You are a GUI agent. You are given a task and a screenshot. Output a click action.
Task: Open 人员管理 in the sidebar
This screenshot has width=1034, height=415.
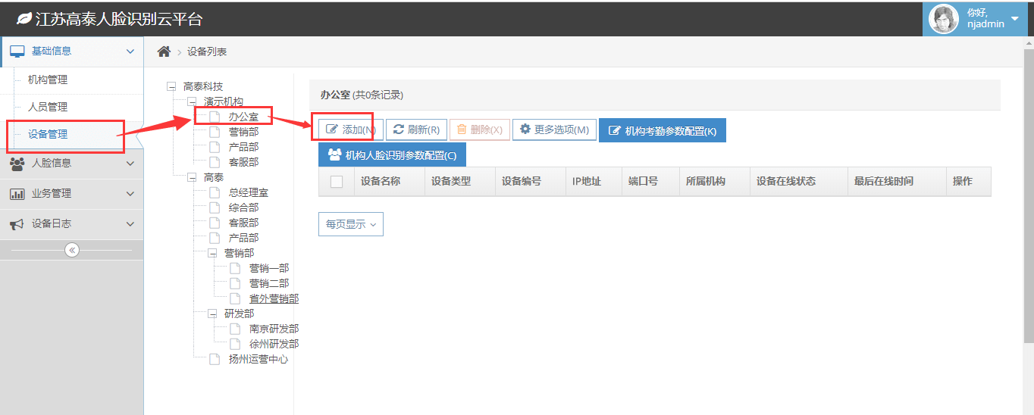(x=48, y=107)
